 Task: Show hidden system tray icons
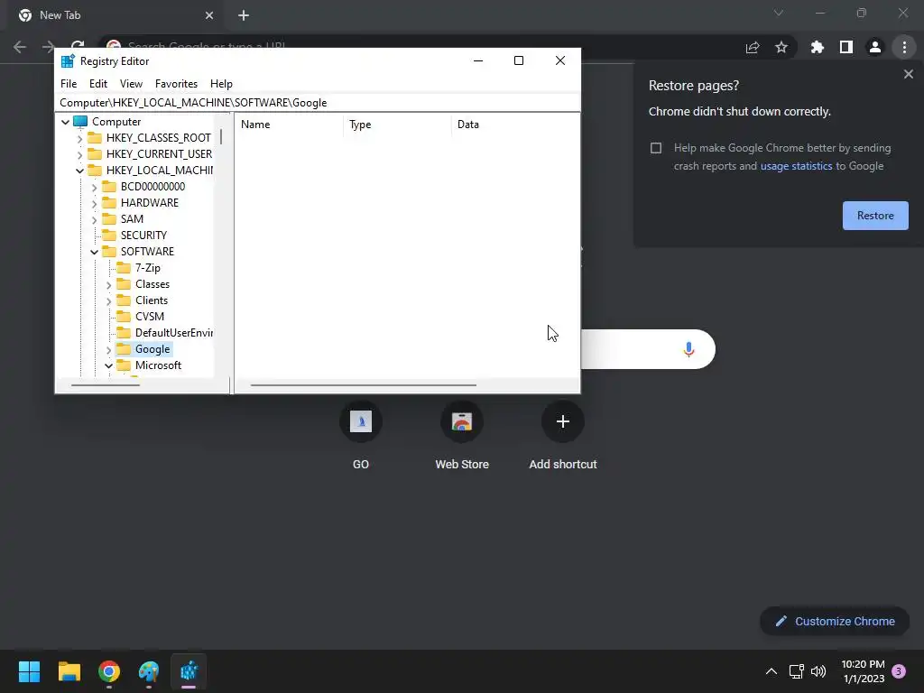point(771,671)
